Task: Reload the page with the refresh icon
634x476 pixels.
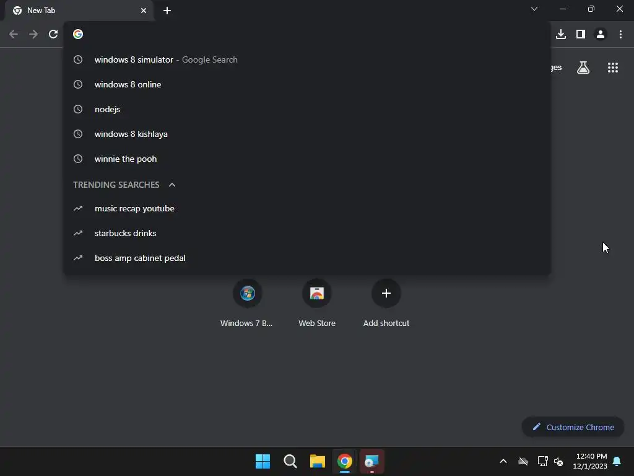Action: click(53, 35)
